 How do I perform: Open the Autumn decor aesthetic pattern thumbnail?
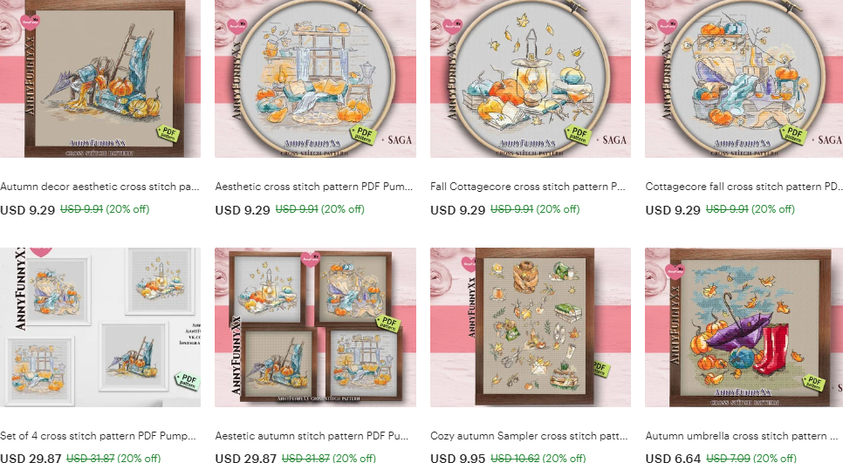[x=100, y=78]
